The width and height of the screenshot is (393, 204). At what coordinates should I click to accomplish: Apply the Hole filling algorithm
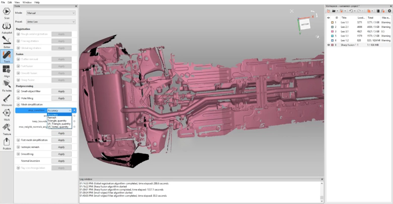pyautogui.click(x=61, y=98)
